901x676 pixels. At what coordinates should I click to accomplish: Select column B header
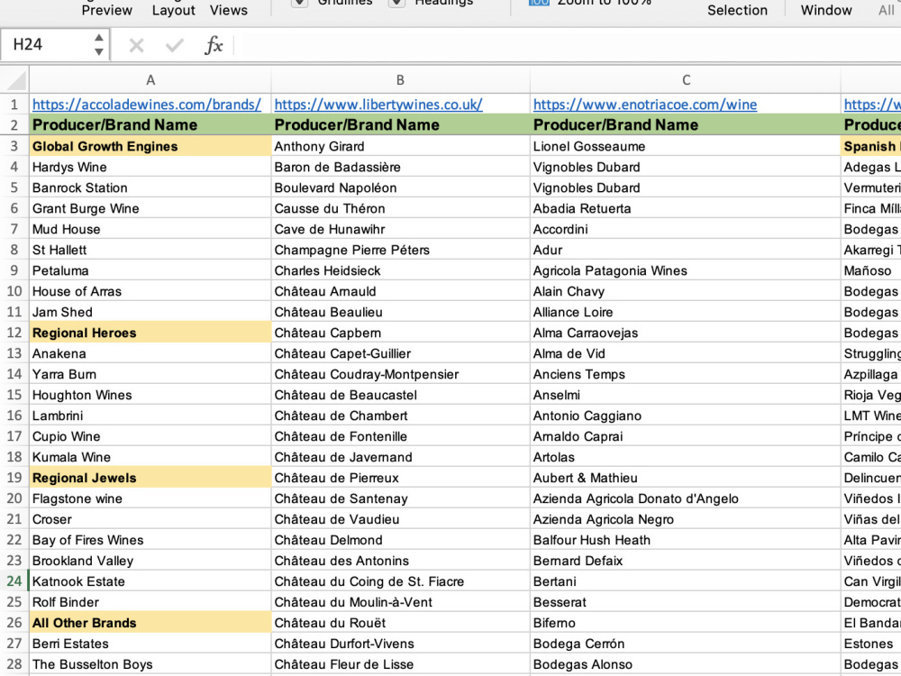pos(401,80)
